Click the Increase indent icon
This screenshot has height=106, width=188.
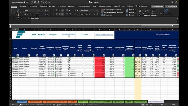tap(70, 14)
